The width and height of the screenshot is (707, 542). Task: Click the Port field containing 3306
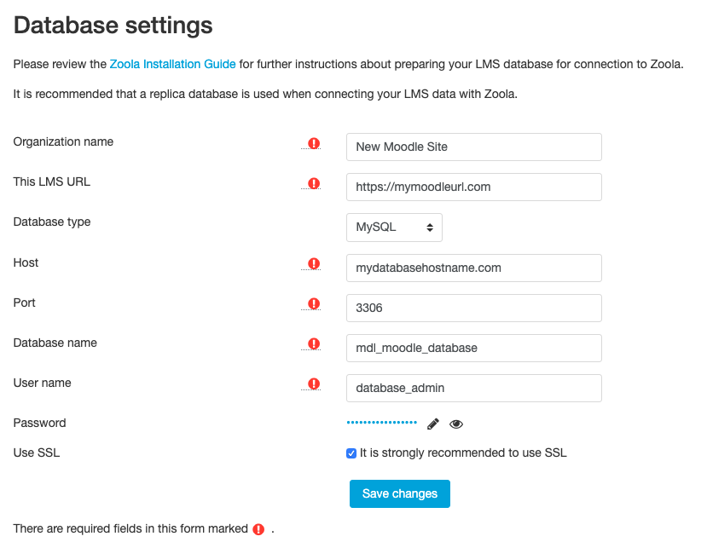474,308
